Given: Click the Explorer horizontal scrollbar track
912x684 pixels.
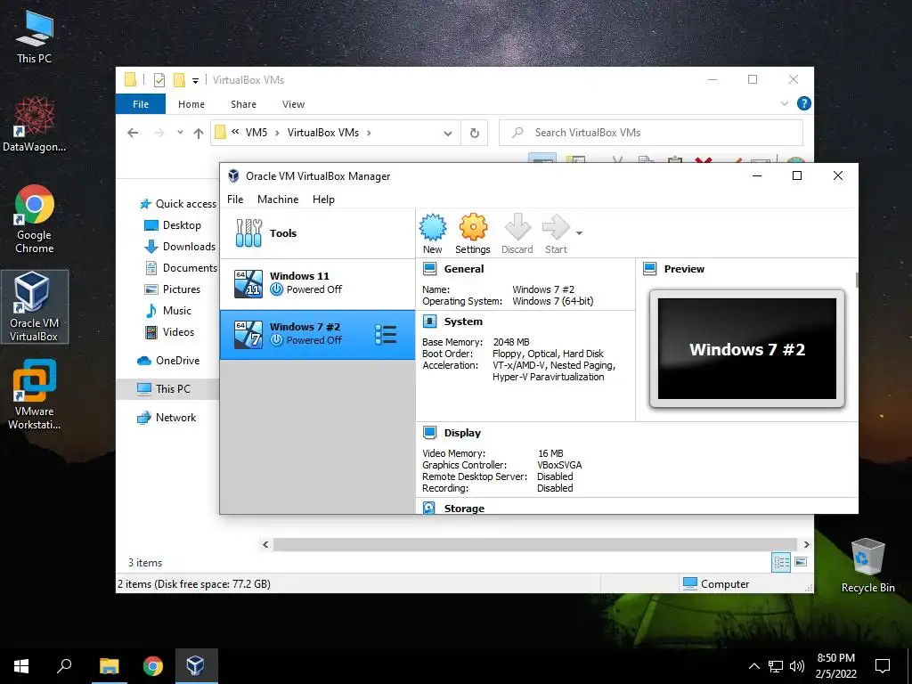Looking at the screenshot, I should pyautogui.click(x=535, y=544).
